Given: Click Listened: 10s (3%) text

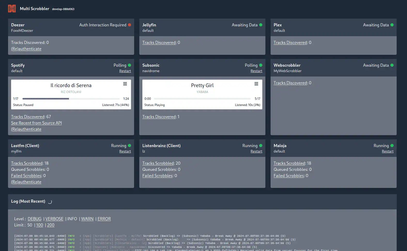Looking at the screenshot, I should pyautogui.click(x=248, y=105).
